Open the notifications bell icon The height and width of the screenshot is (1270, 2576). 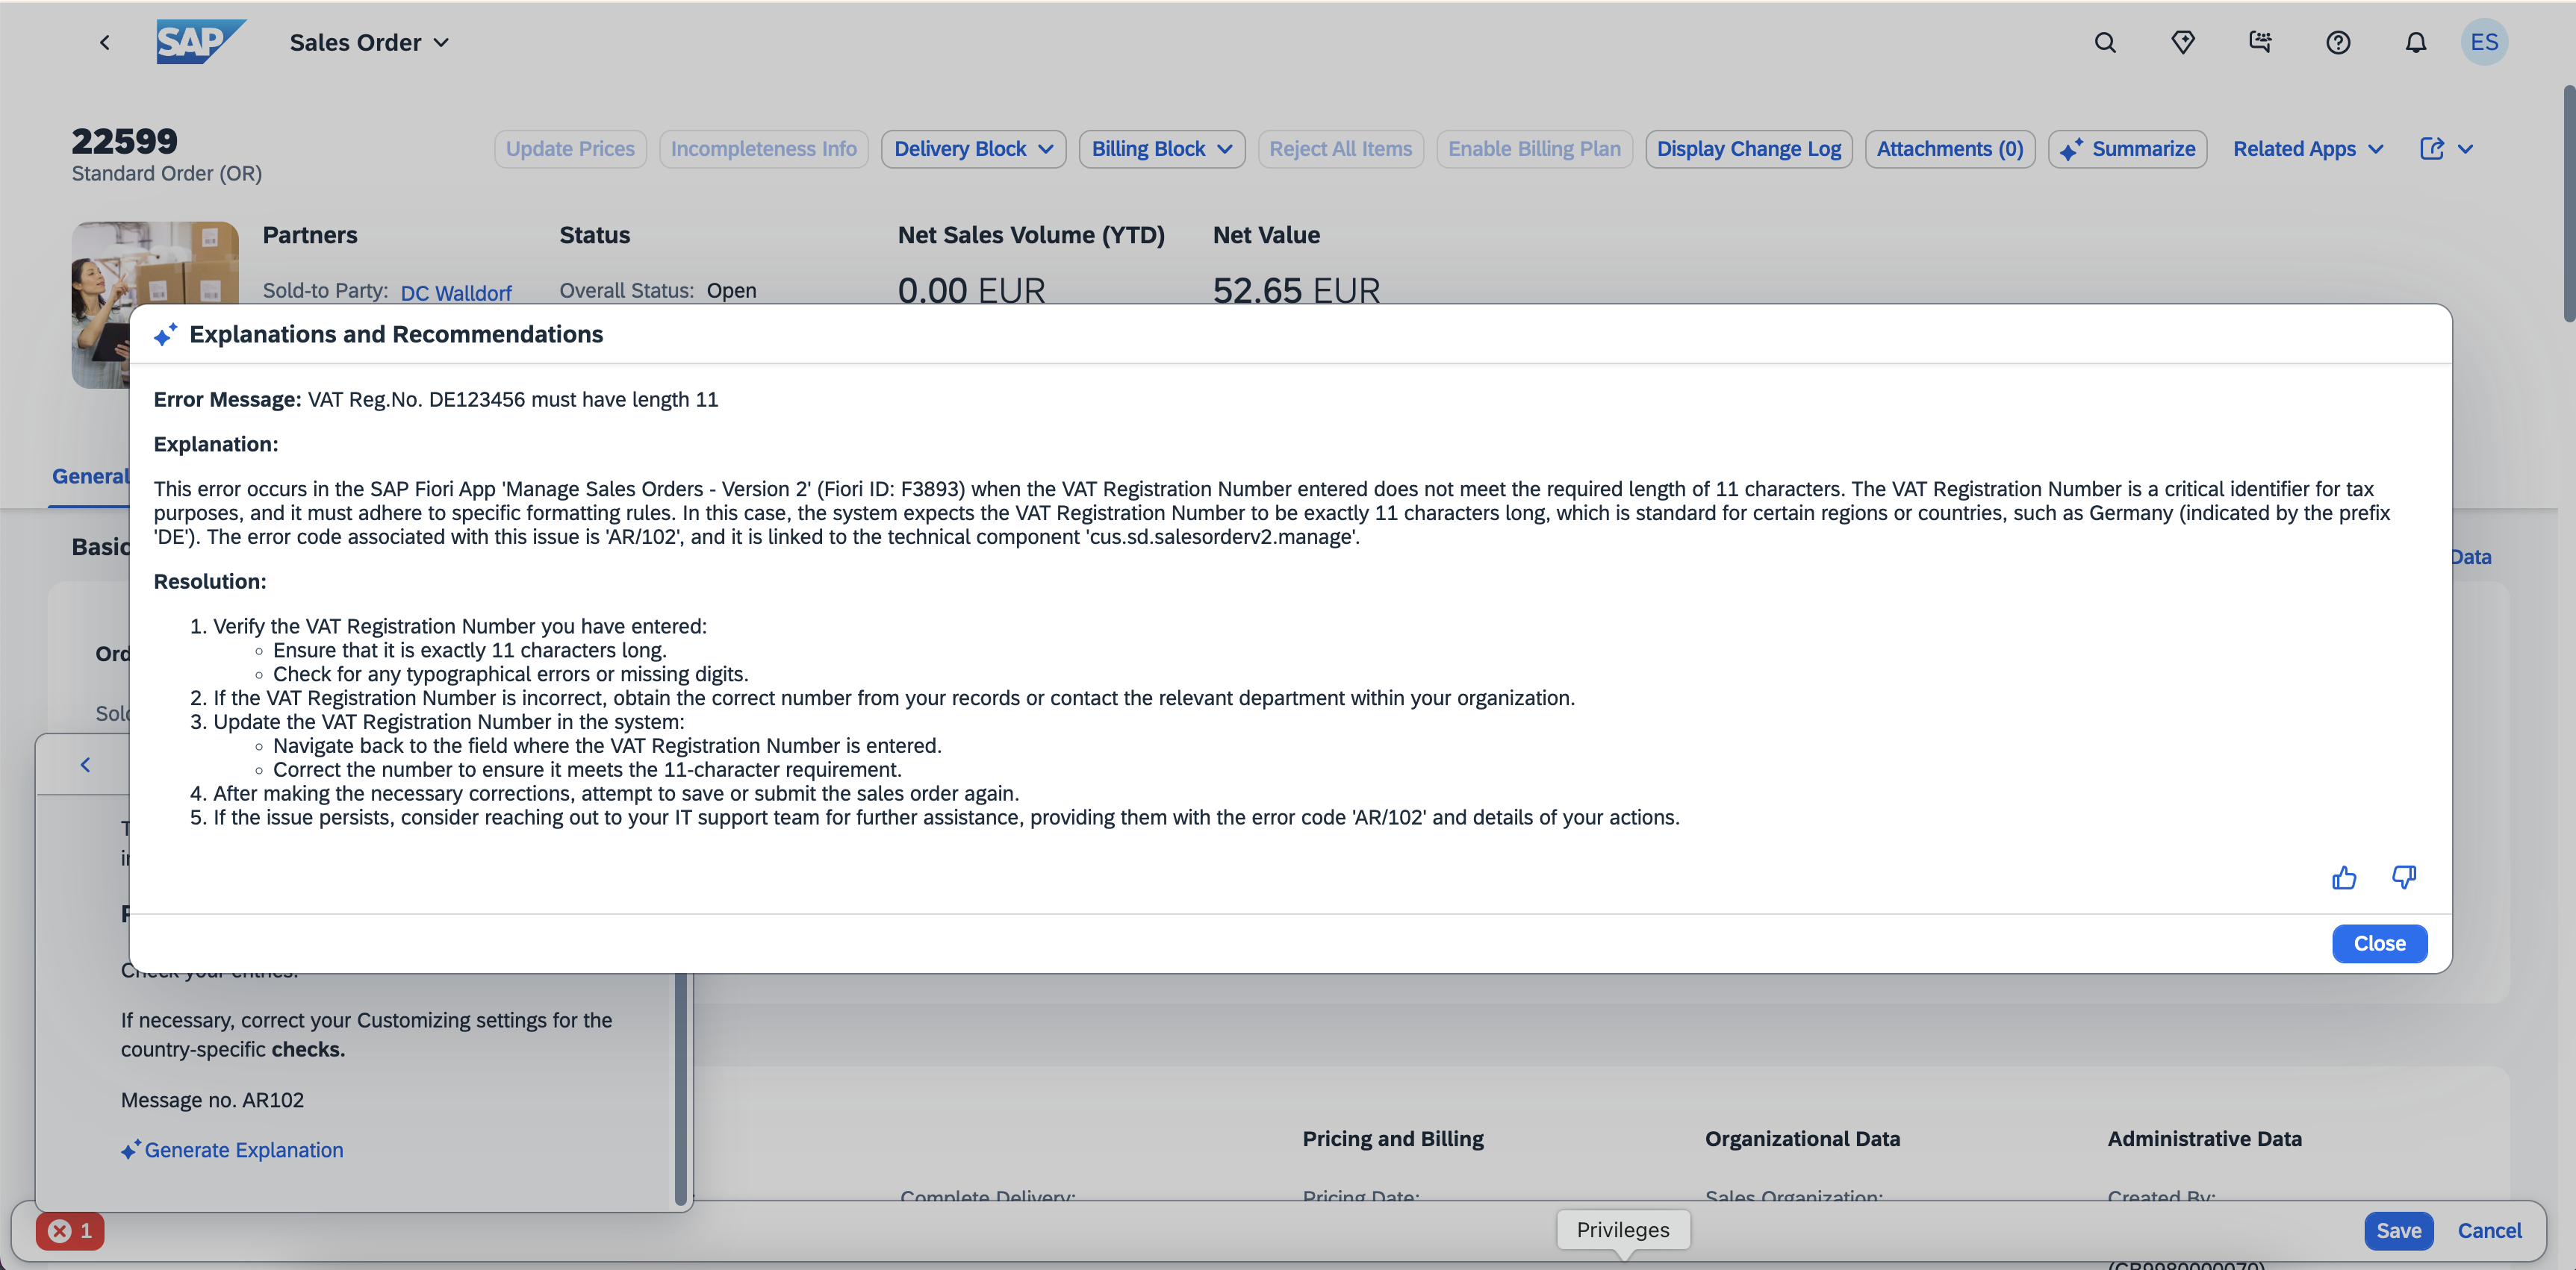click(2415, 42)
